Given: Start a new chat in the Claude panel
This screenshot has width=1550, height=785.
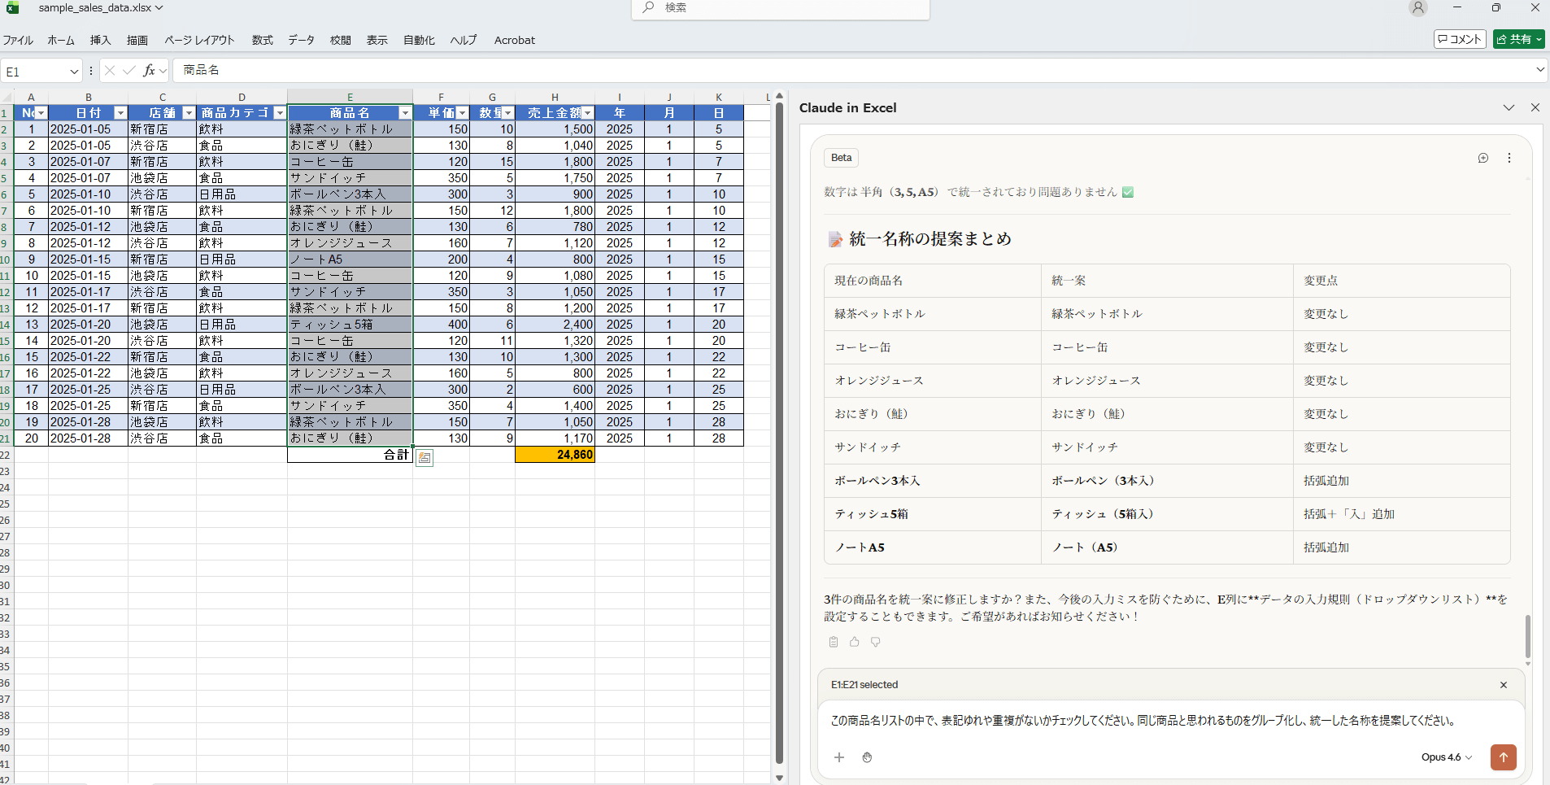Looking at the screenshot, I should point(1483,158).
